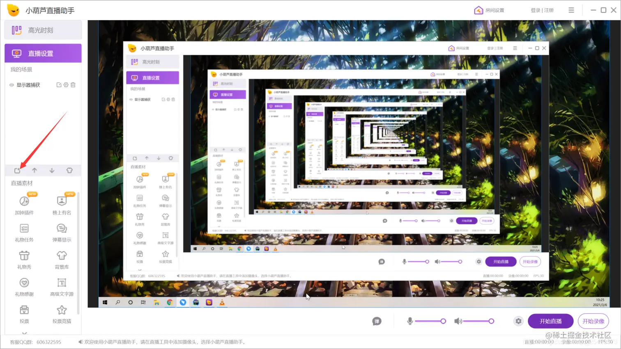Click the 我的场景 section label
The width and height of the screenshot is (621, 349).
(x=21, y=69)
